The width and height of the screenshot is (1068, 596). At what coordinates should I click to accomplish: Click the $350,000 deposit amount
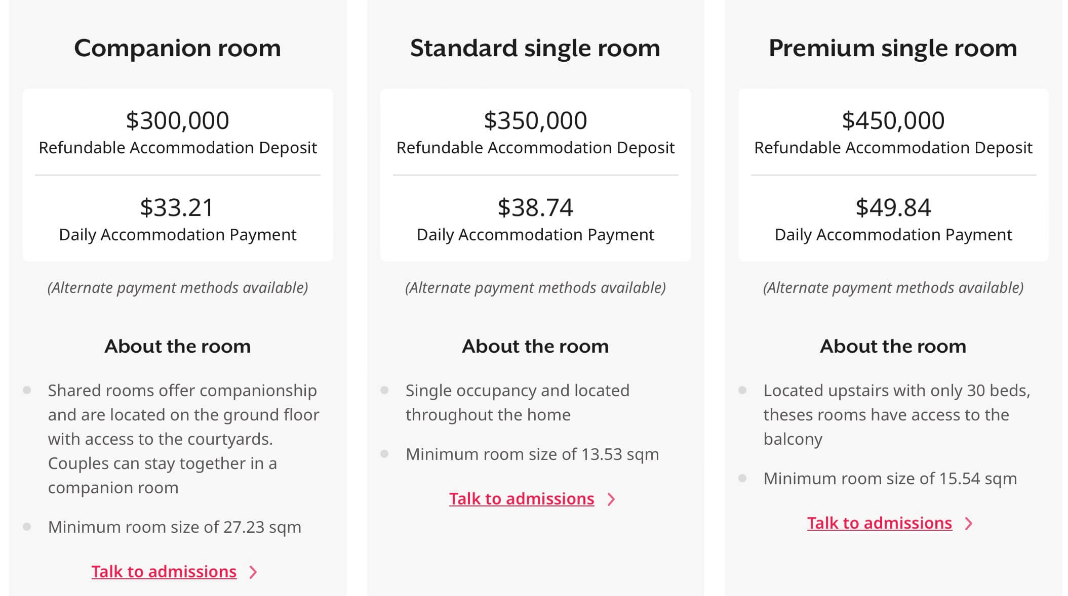(535, 120)
